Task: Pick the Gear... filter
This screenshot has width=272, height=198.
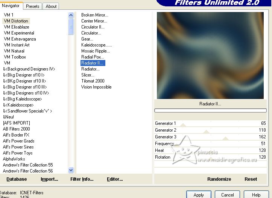Action: 87,39
